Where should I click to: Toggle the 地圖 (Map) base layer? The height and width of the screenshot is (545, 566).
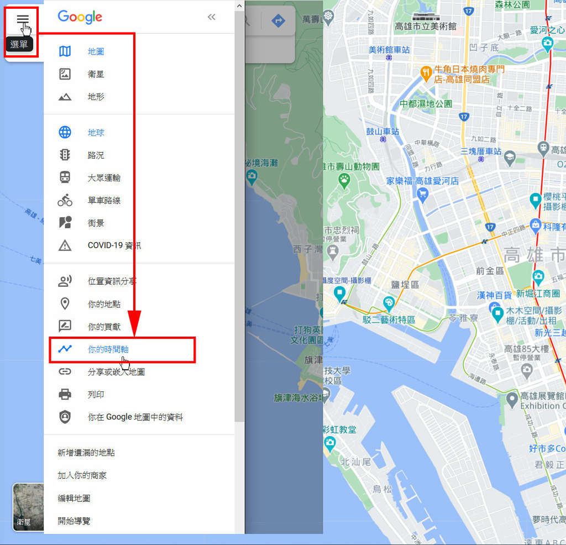coord(65,51)
